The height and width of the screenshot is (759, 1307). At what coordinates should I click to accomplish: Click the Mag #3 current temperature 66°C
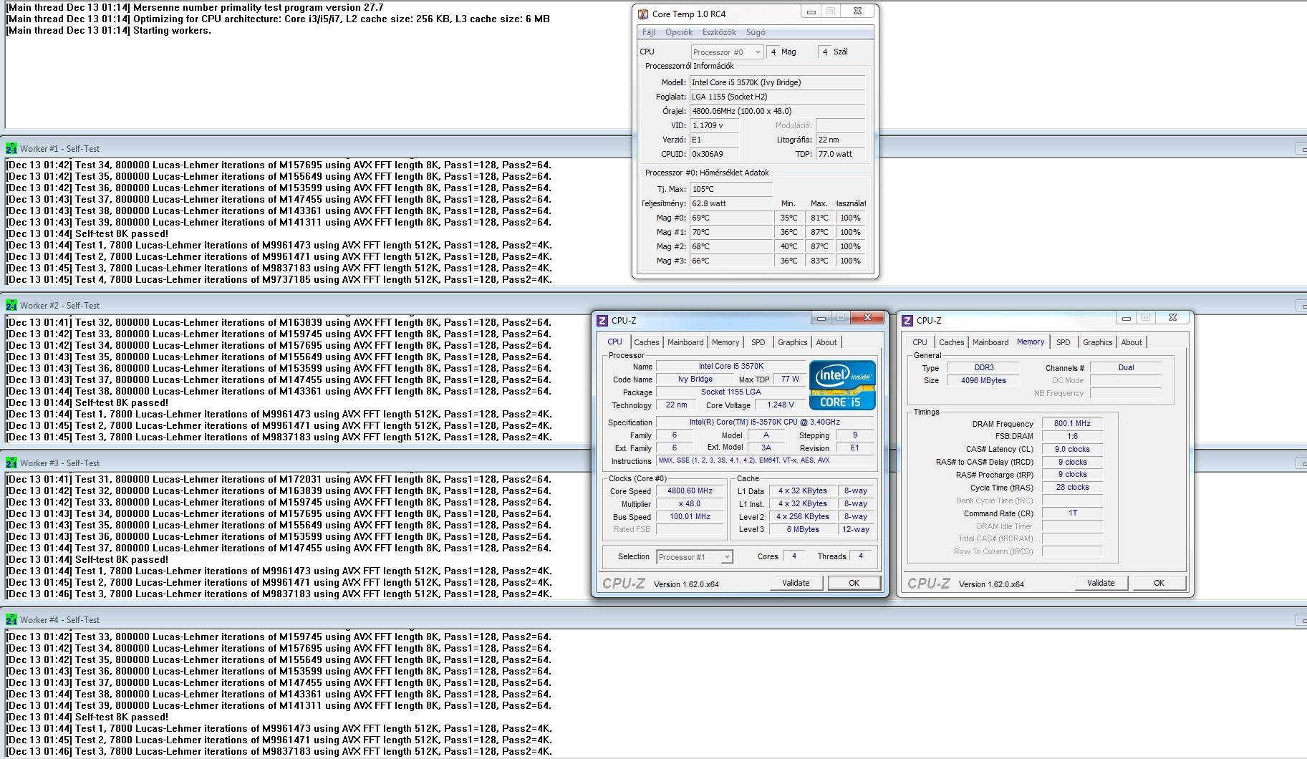pyautogui.click(x=731, y=261)
